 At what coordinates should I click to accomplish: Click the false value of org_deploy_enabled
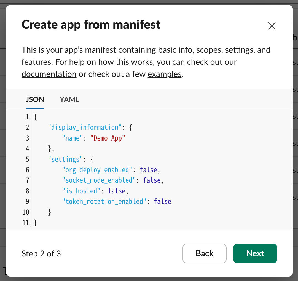pyautogui.click(x=148, y=170)
